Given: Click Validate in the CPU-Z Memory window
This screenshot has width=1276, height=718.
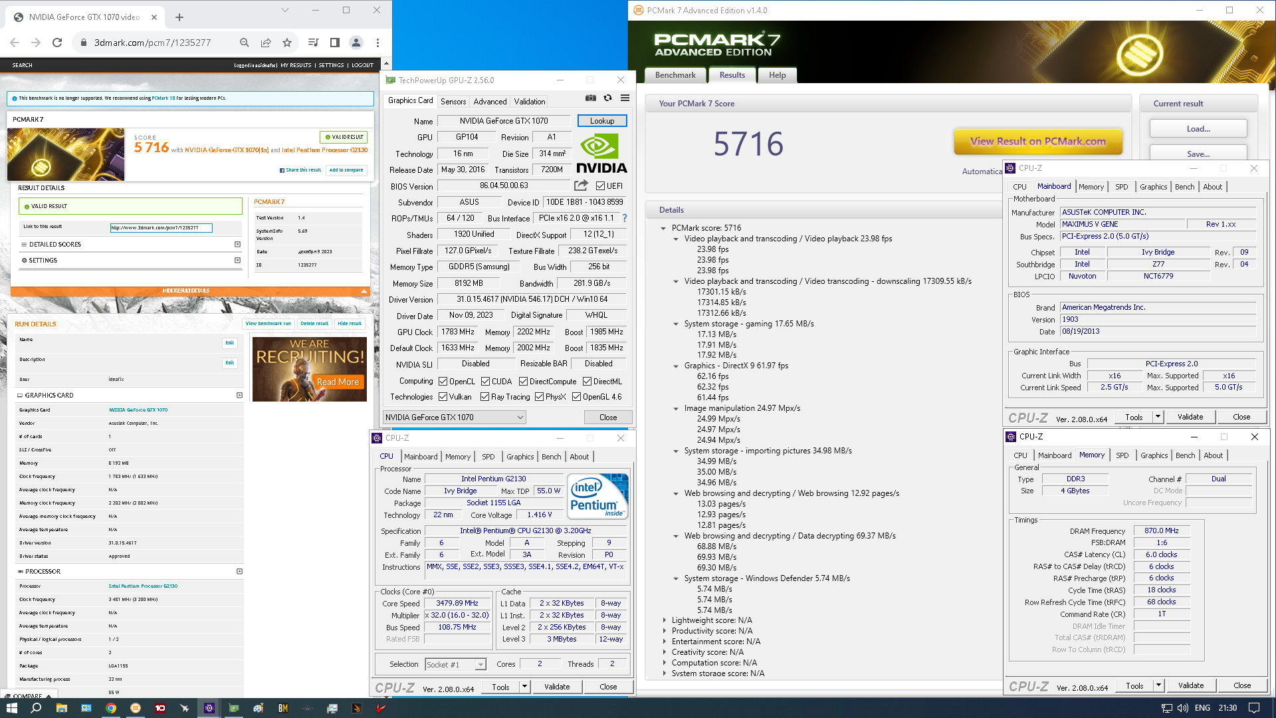Looking at the screenshot, I should (x=1191, y=685).
